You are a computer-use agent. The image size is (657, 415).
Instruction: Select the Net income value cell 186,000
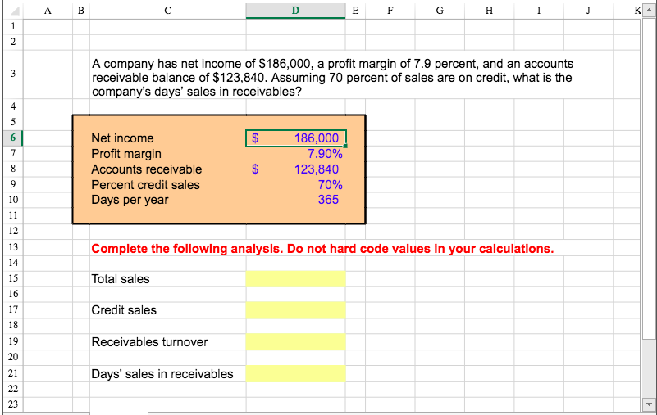coord(296,138)
